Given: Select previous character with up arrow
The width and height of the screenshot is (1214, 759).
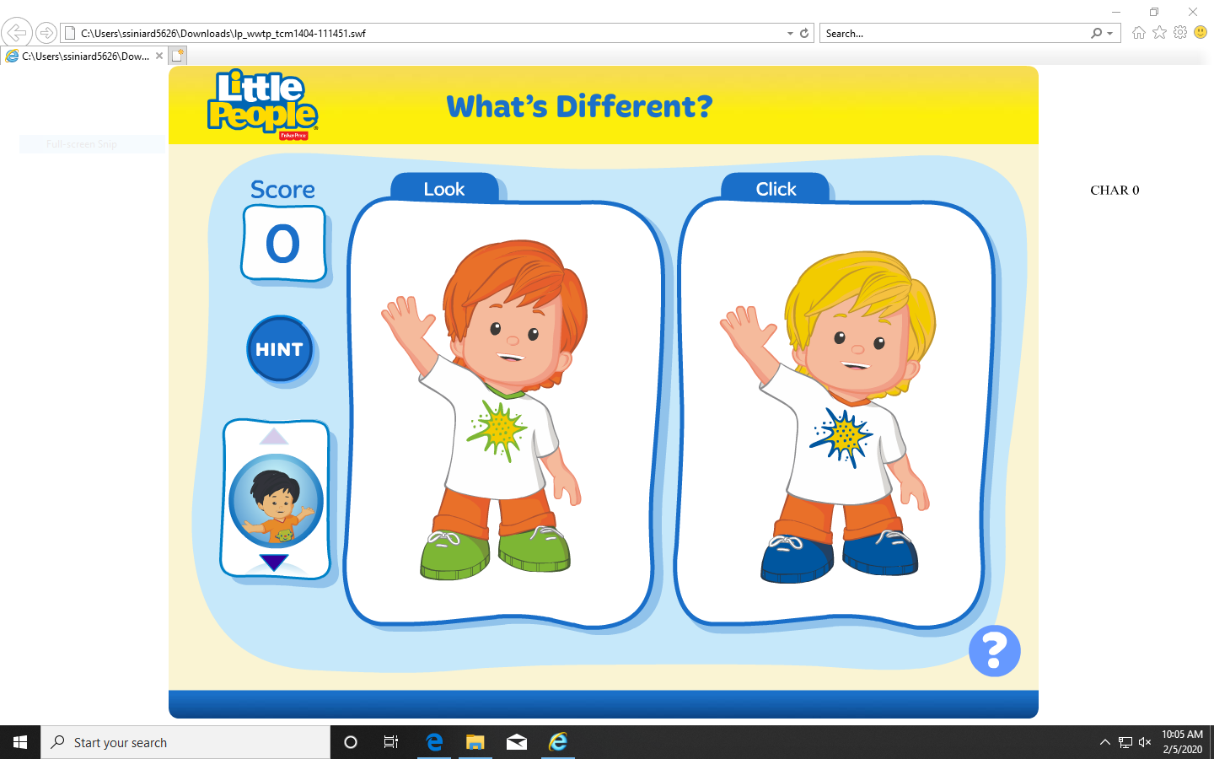Looking at the screenshot, I should click(x=274, y=436).
